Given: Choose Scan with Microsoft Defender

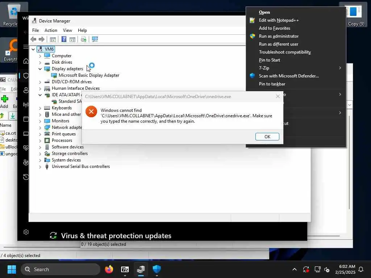Looking at the screenshot, I should tap(296, 76).
